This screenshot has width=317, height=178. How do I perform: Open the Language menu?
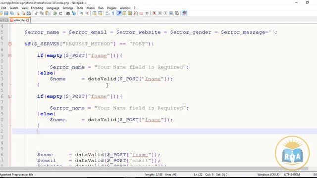pos(53,8)
